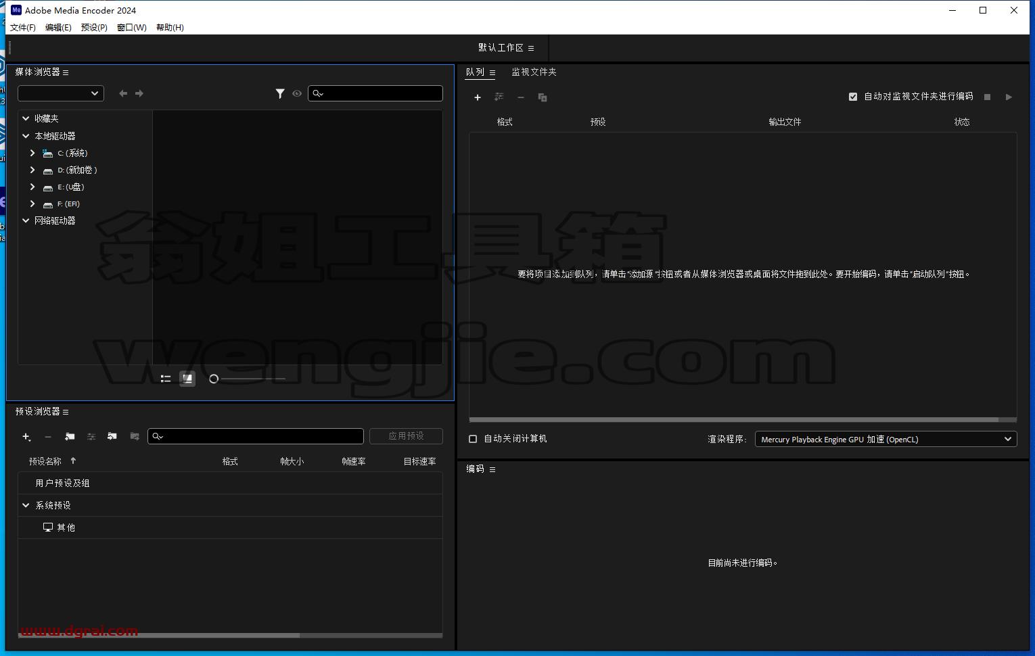Open the 预设(P) menu

(94, 28)
